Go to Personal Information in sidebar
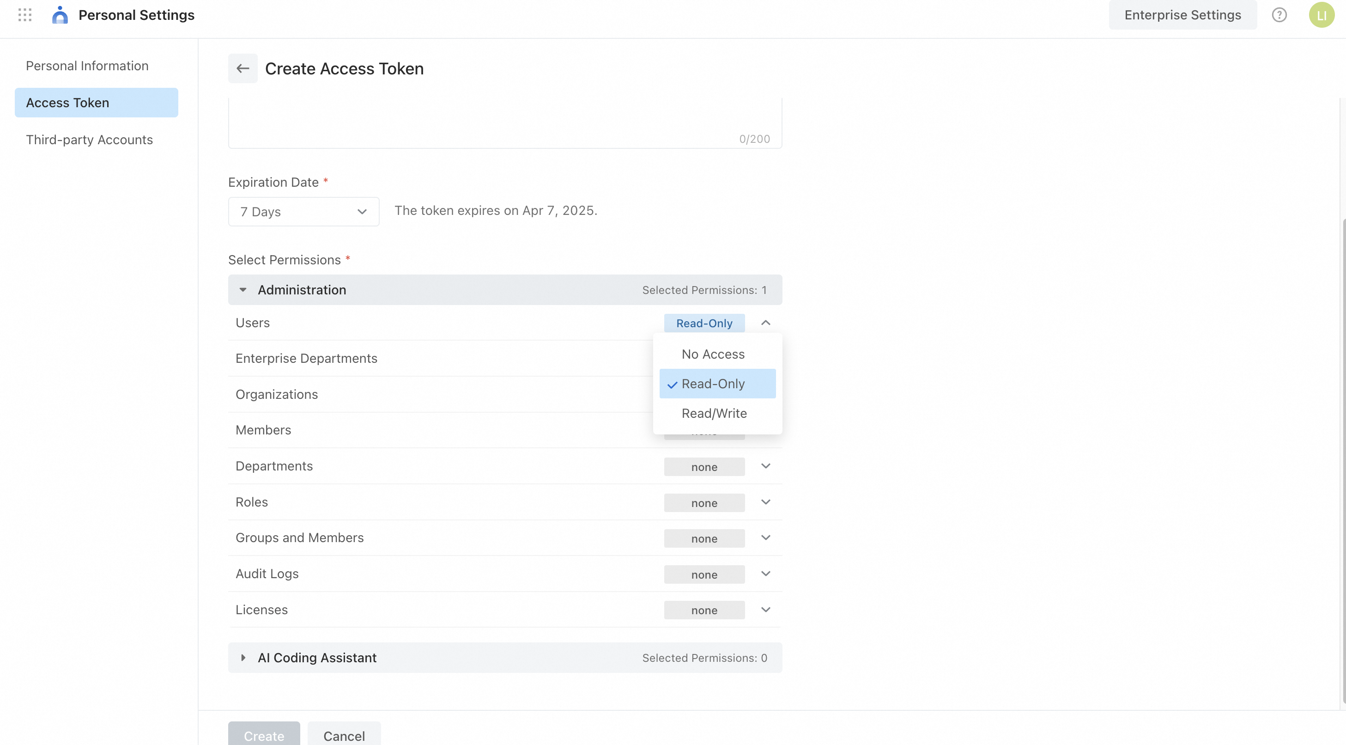 87,66
